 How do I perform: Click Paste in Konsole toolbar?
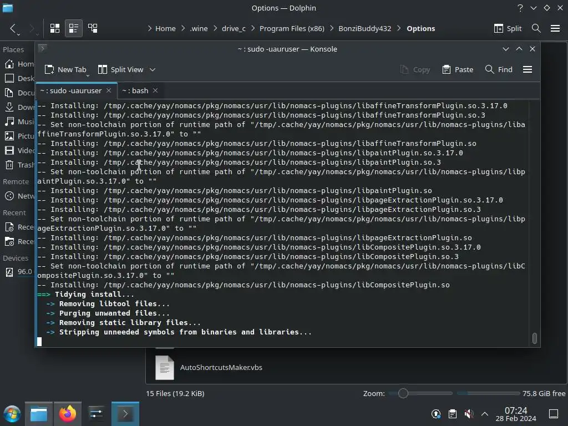point(458,69)
